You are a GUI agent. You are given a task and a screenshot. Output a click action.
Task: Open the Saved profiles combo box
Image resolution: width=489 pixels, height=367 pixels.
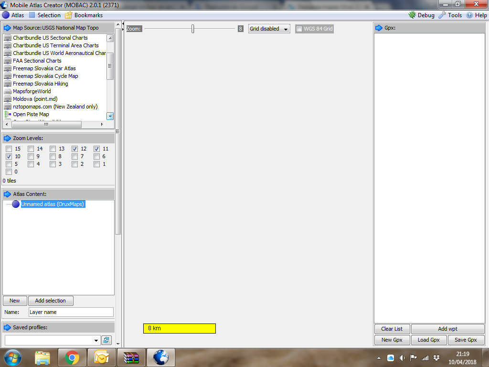(x=53, y=340)
